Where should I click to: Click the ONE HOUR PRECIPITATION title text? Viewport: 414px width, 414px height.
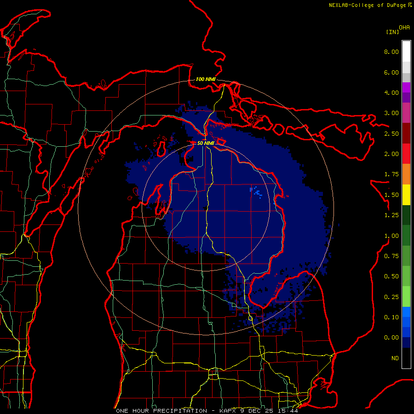[161, 411]
